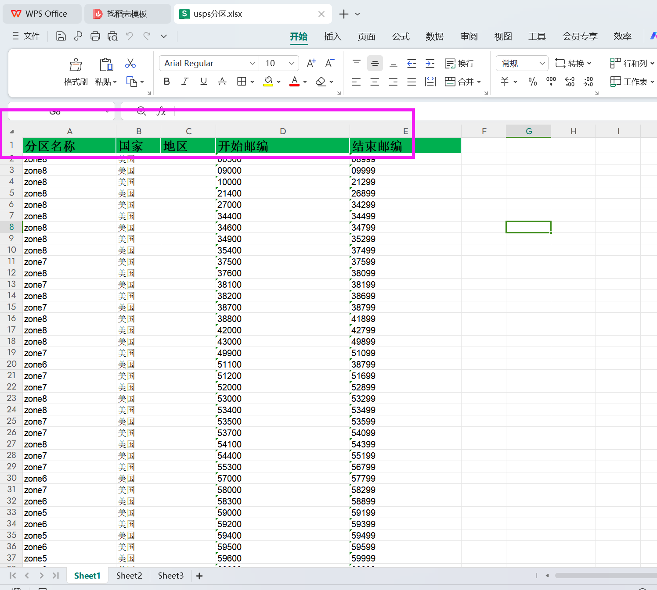Click the Clear formatting eraser icon
Screen dimensions: 657x590
[321, 82]
